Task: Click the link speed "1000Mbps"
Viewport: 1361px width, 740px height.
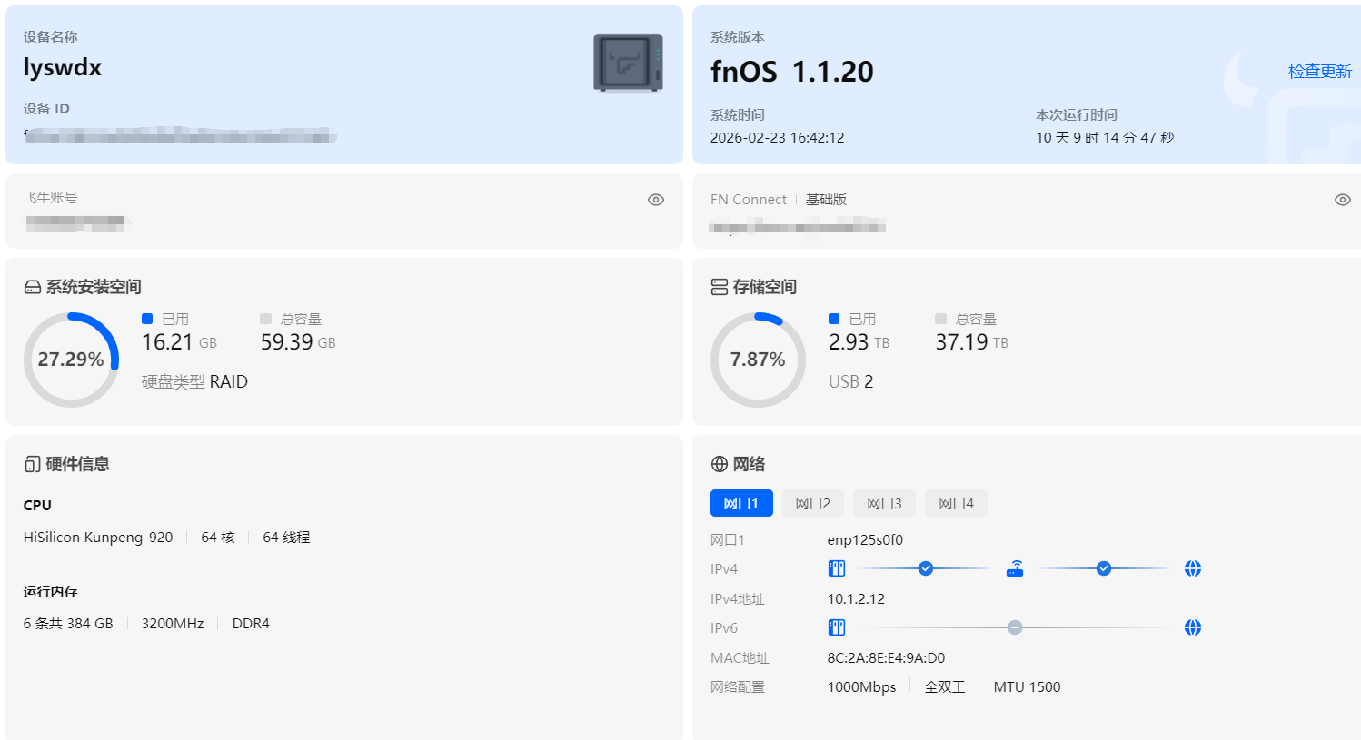Action: [x=861, y=687]
